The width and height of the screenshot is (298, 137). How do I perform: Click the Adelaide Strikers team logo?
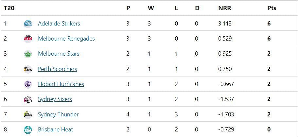click(28, 24)
